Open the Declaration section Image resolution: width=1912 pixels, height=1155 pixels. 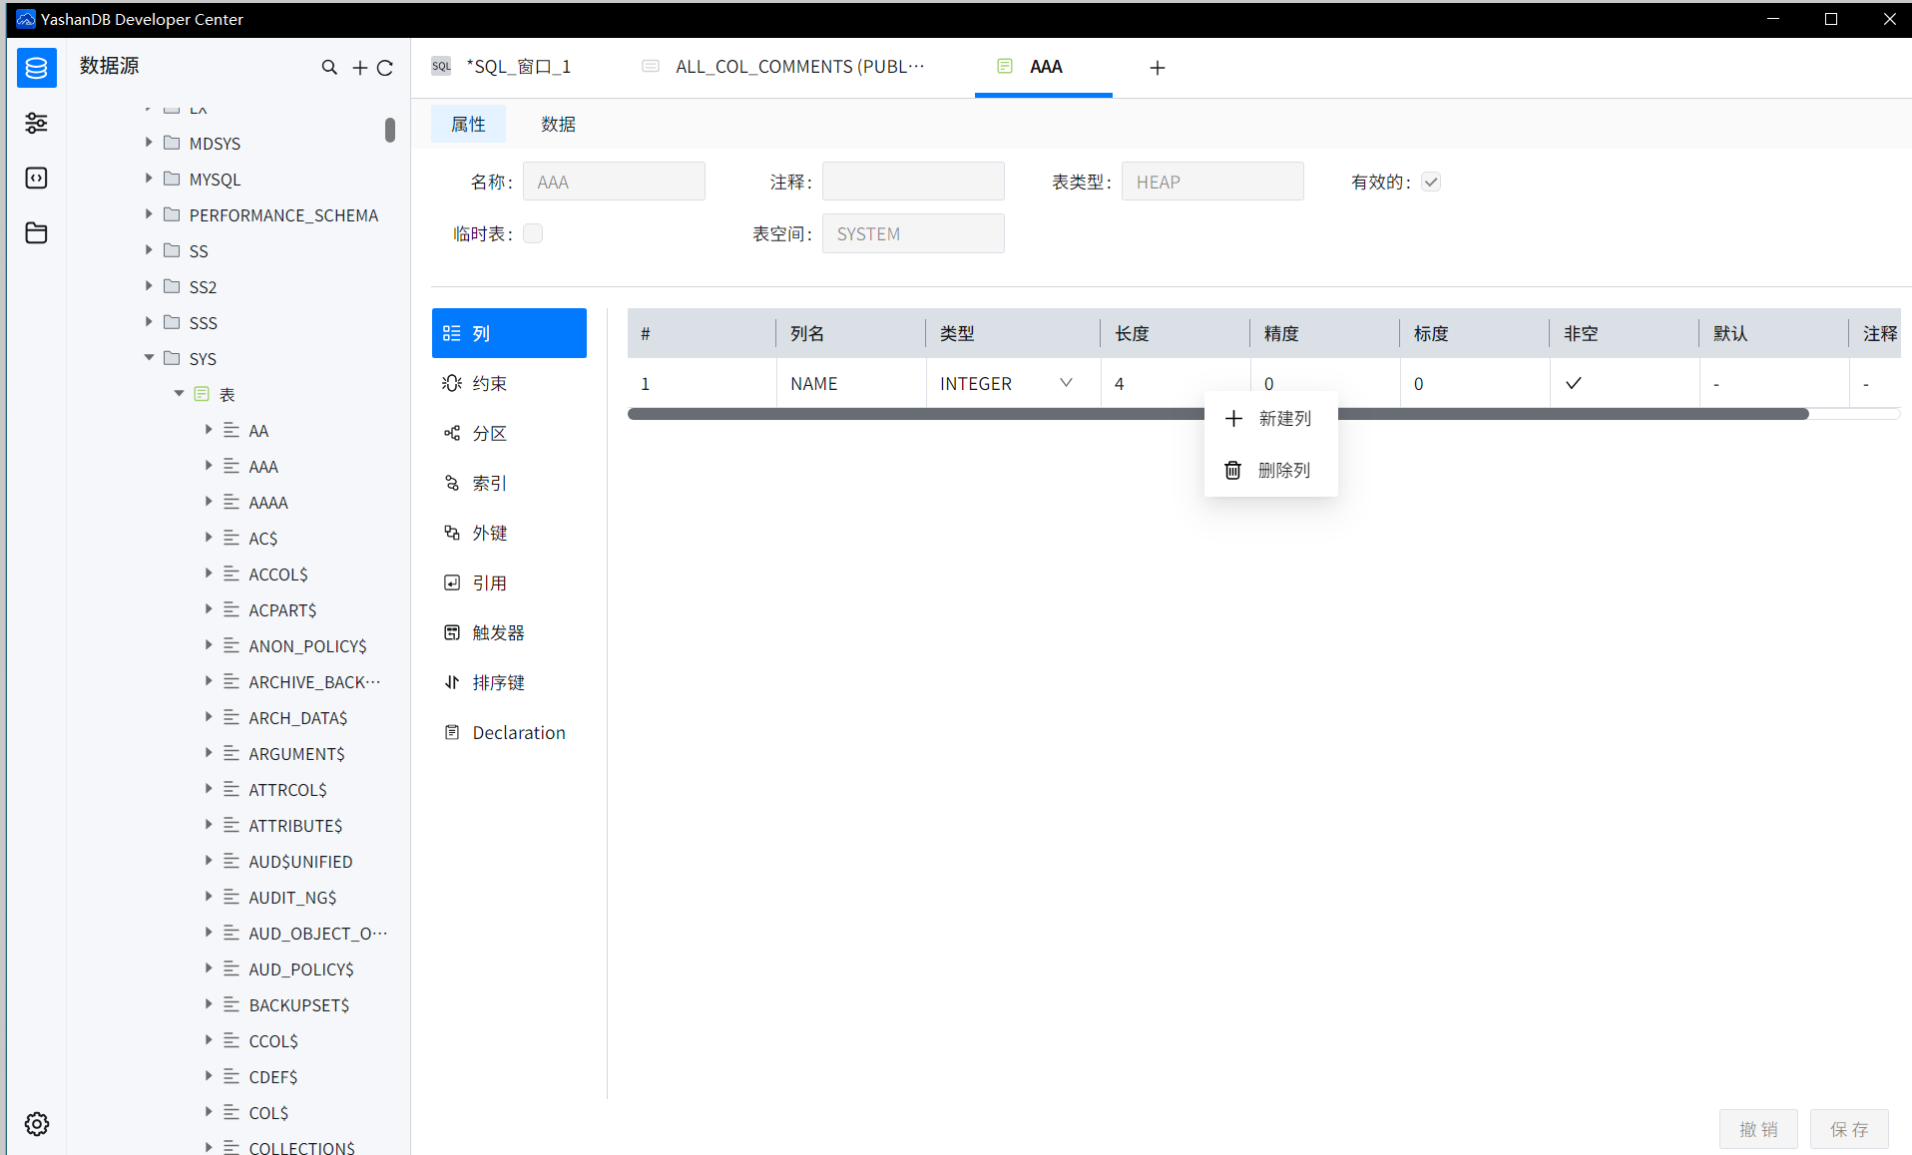pos(509,732)
